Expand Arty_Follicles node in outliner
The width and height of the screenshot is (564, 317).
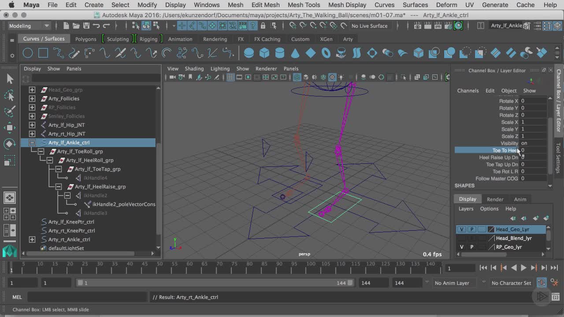[x=32, y=99]
